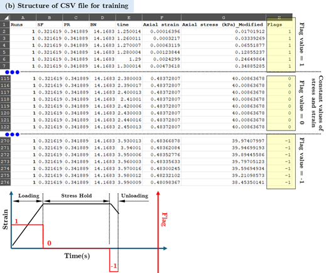The height and width of the screenshot is (273, 326).
Task: Select the -1 flag cell in row 270
Action: pyautogui.click(x=280, y=141)
